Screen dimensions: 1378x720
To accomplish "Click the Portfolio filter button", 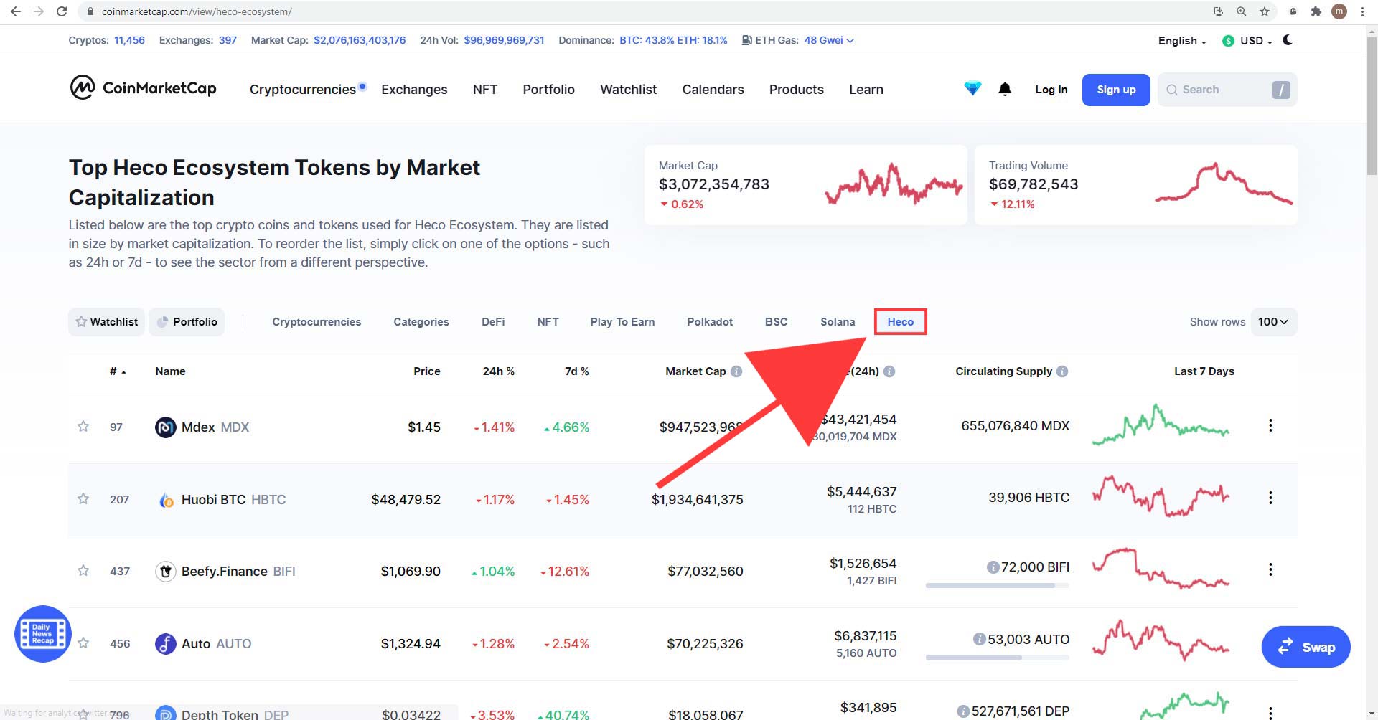I will pos(187,322).
